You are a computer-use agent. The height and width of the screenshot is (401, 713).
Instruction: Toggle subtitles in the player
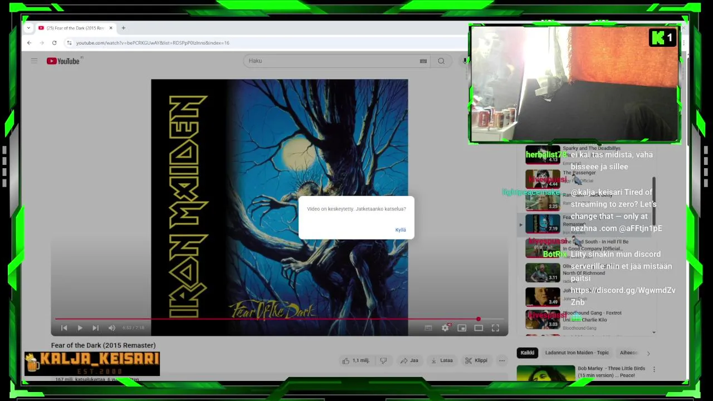pyautogui.click(x=428, y=328)
